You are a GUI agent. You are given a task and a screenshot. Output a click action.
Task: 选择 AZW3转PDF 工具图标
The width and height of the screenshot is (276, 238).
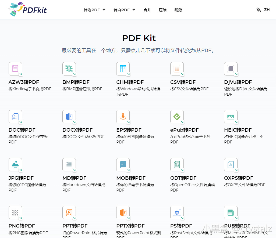tap(15, 69)
